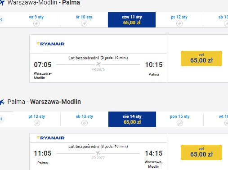Click the no-flight icon under sb 13 sty return

(85, 123)
